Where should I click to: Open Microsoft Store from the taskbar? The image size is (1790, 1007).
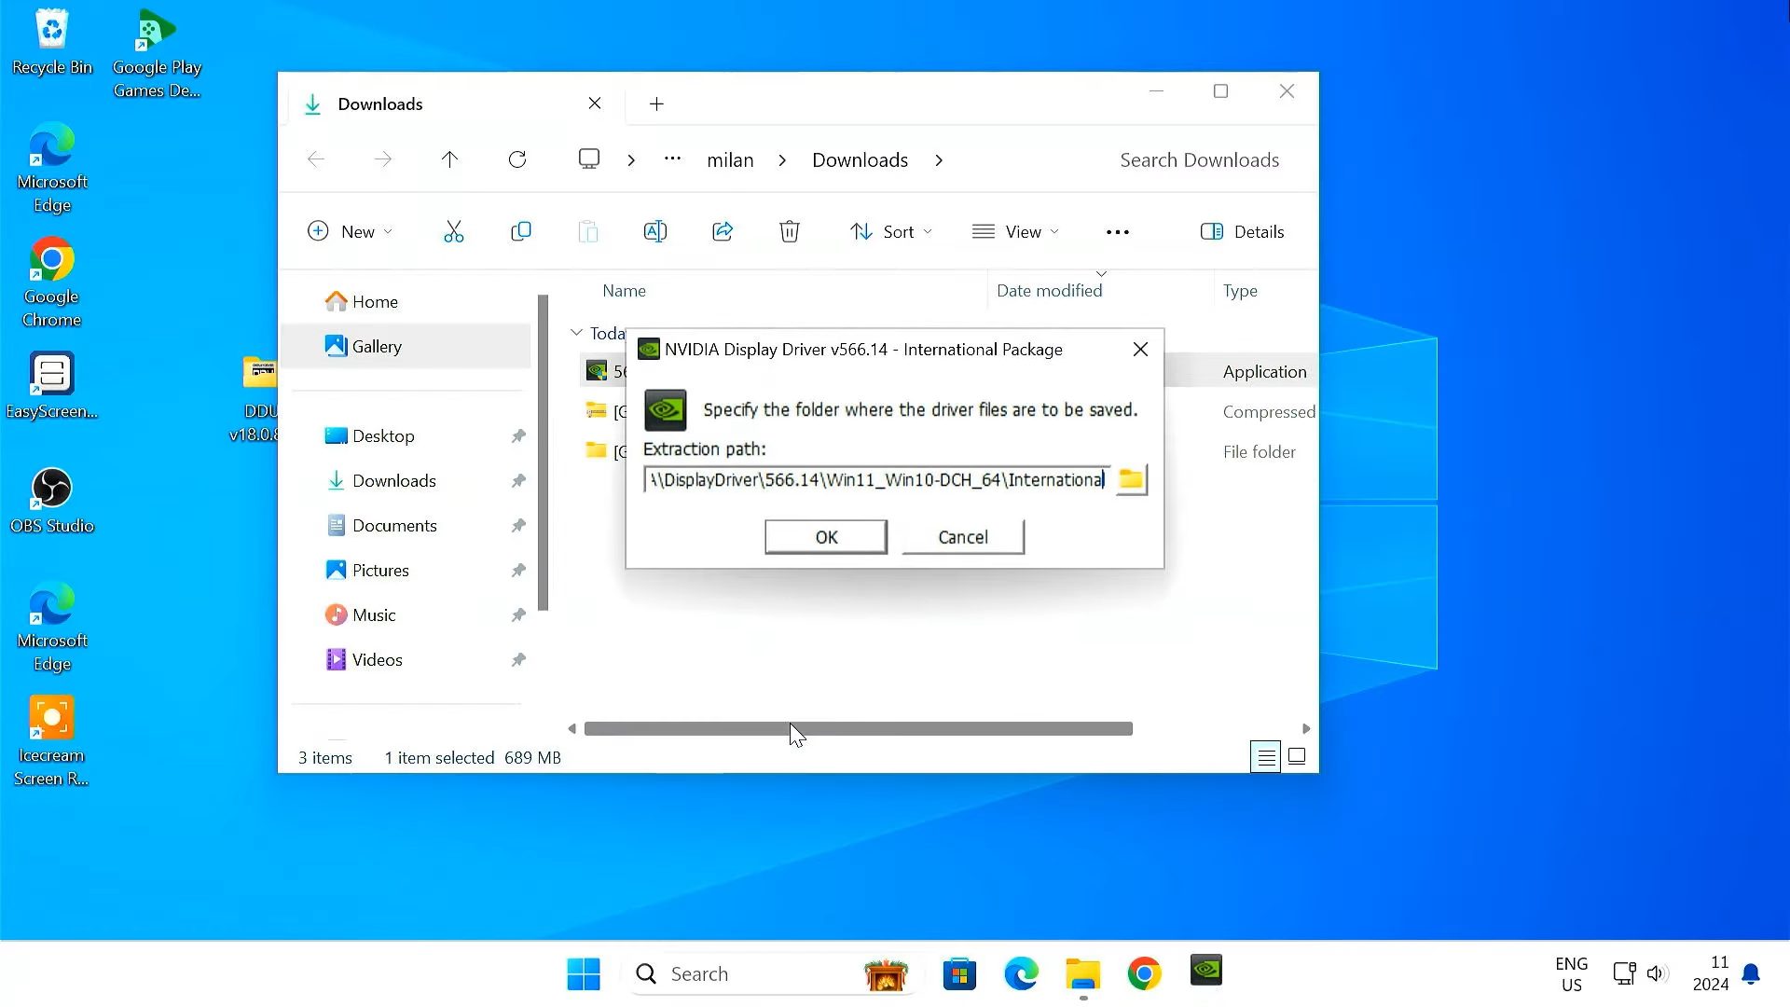coord(959,974)
